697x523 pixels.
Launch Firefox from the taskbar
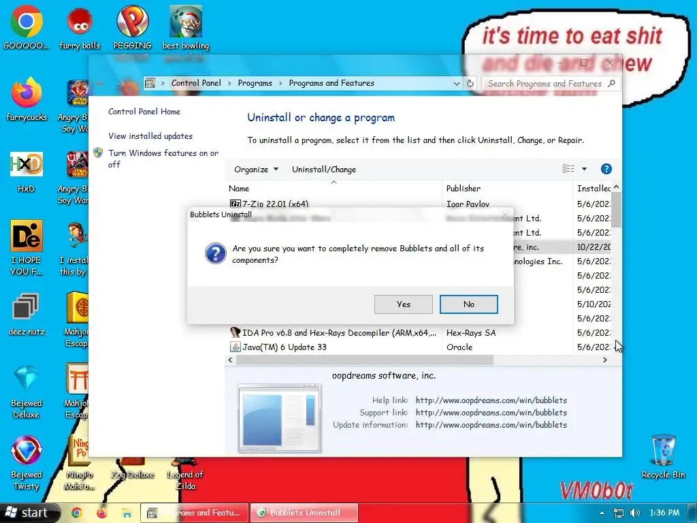coord(102,513)
